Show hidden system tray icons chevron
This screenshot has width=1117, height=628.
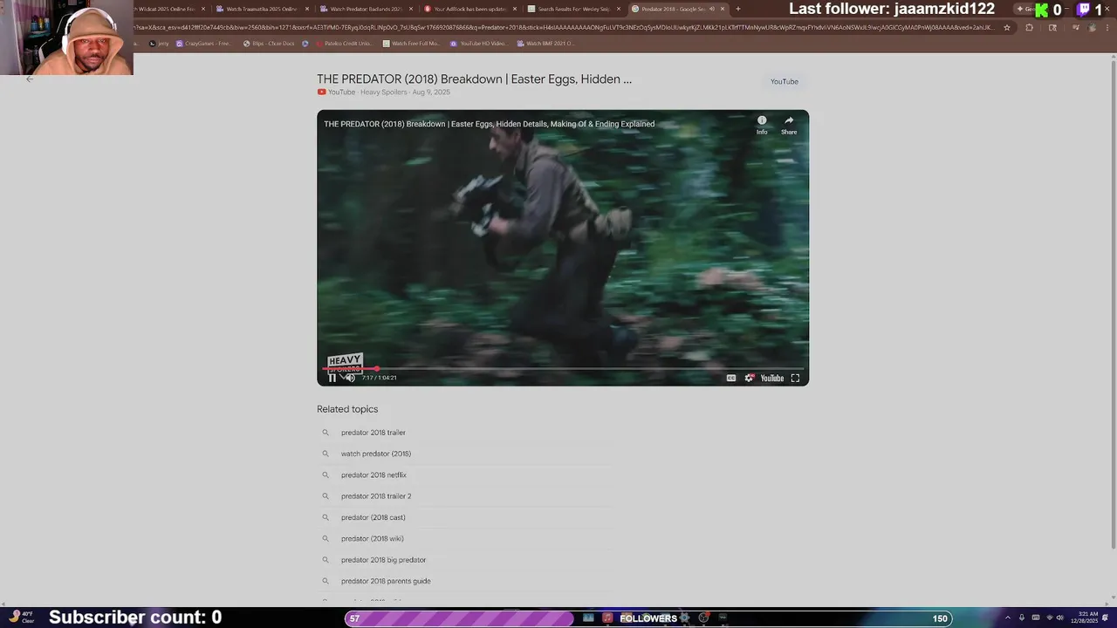pos(1008,618)
